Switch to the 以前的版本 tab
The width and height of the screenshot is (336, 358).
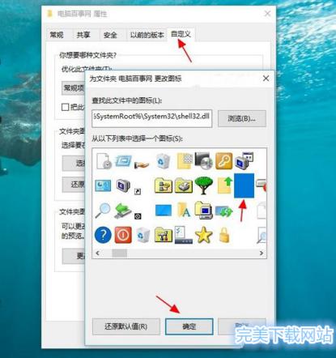pyautogui.click(x=147, y=35)
